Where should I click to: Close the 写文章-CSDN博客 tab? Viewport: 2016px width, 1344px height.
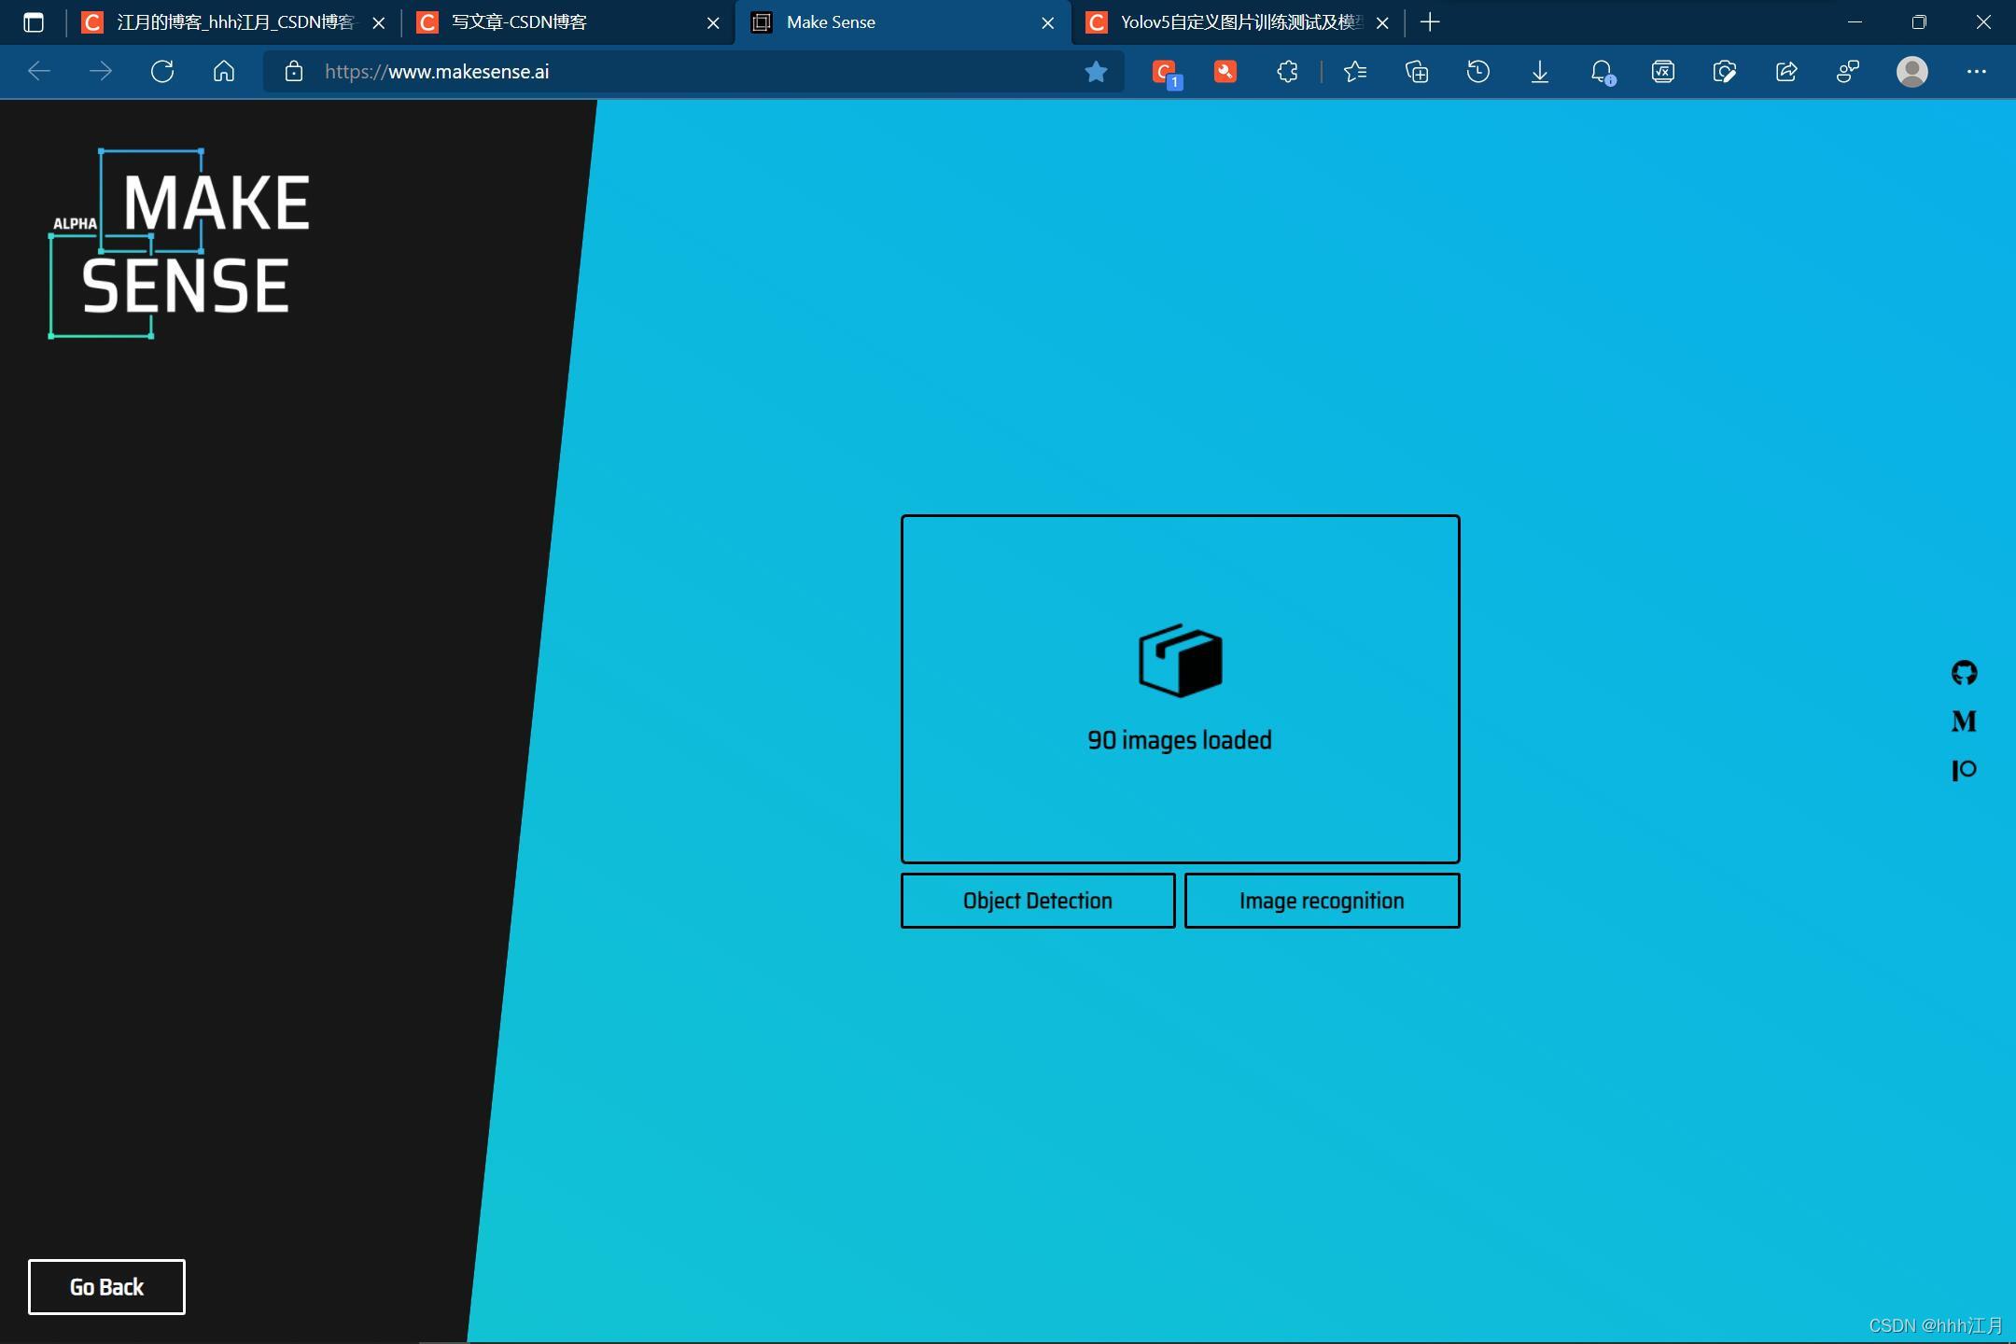[713, 22]
